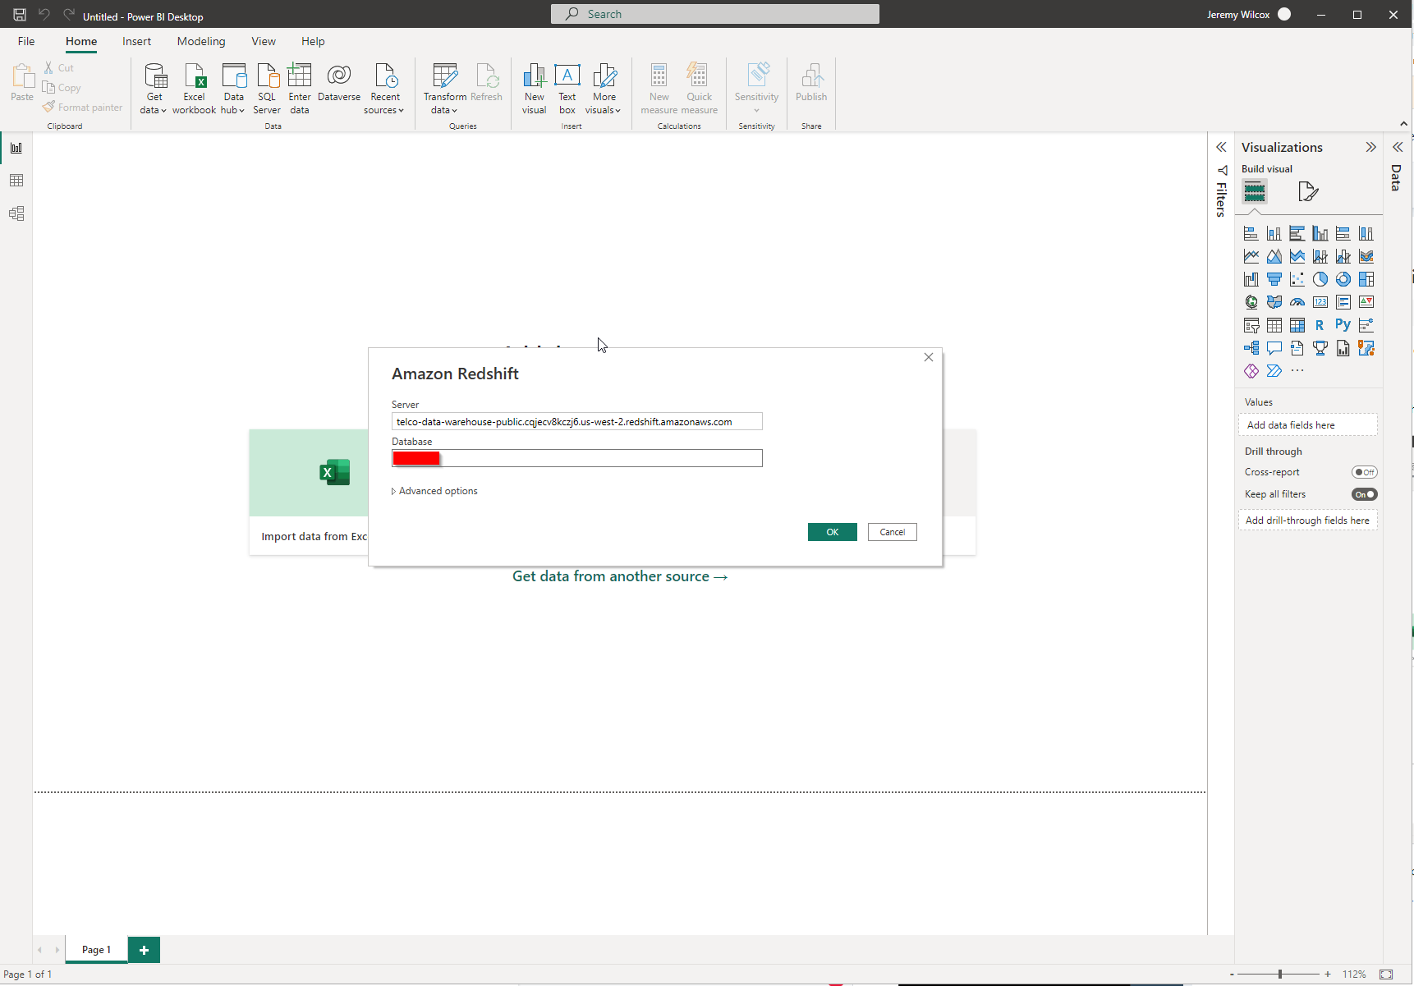Viewport: 1414px width, 986px height.
Task: Expand the Data pane
Action: [1398, 147]
